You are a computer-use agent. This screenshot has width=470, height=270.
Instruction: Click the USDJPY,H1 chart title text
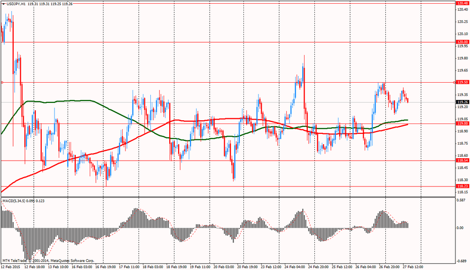pyautogui.click(x=16, y=3)
